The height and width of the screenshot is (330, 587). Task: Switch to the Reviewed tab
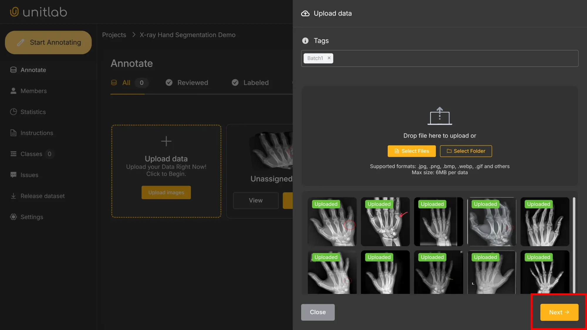coord(192,82)
